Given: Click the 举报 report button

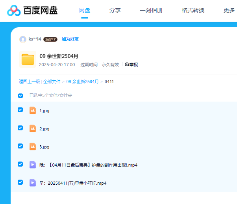Looking at the screenshot, I should coord(131,65).
